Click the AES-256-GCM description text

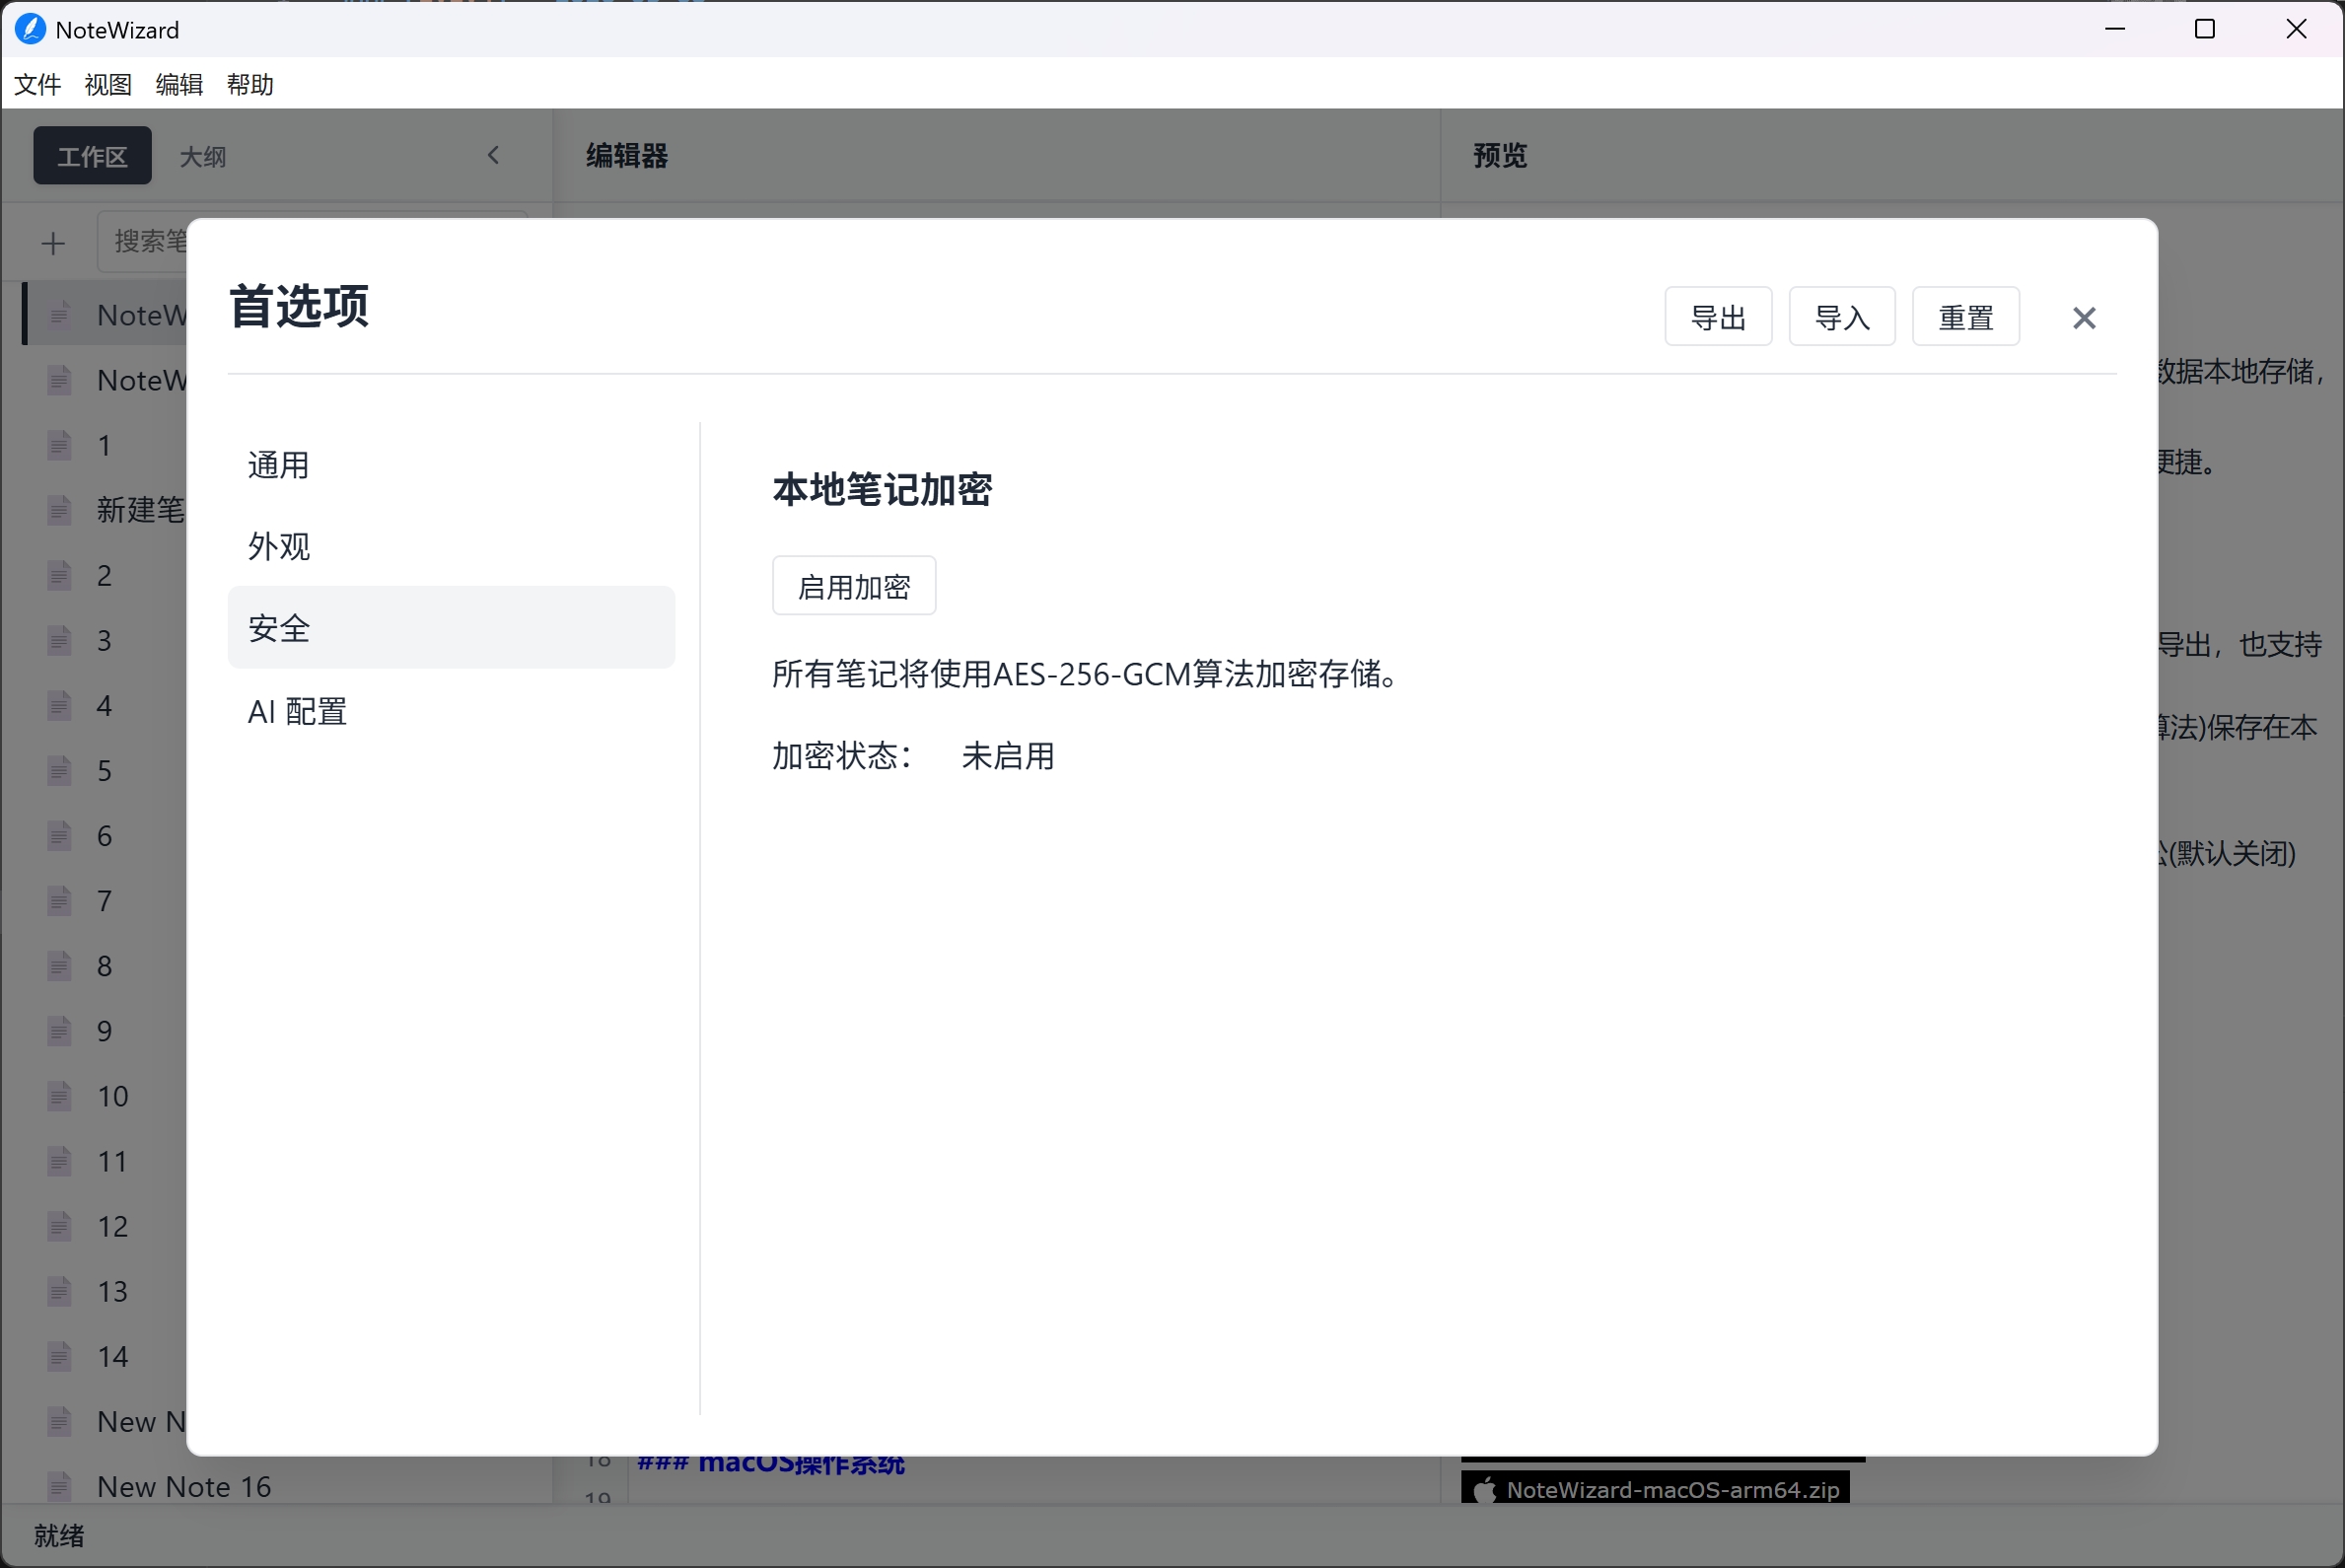1086,674
